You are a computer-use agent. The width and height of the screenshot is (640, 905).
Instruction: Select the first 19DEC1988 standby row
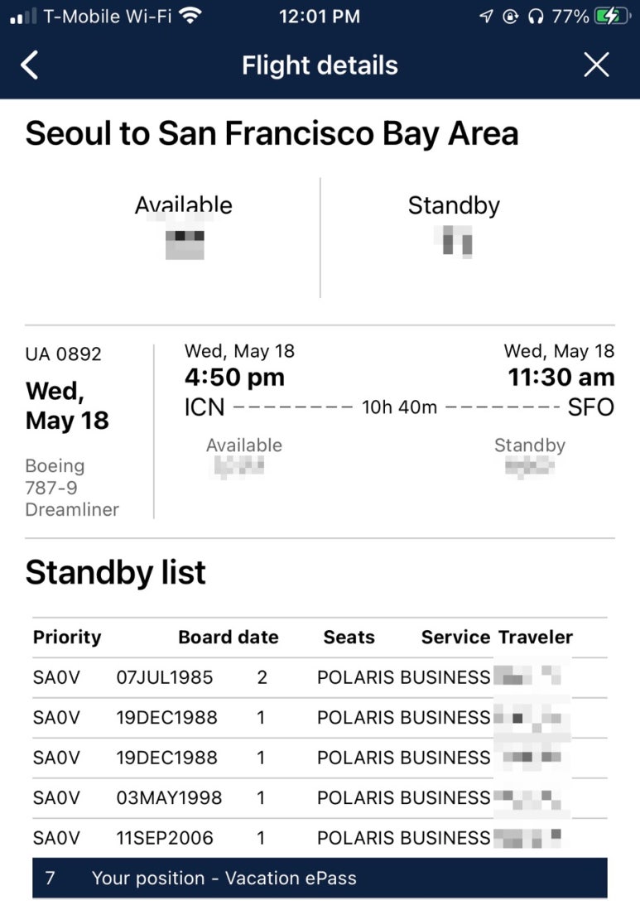pos(320,717)
